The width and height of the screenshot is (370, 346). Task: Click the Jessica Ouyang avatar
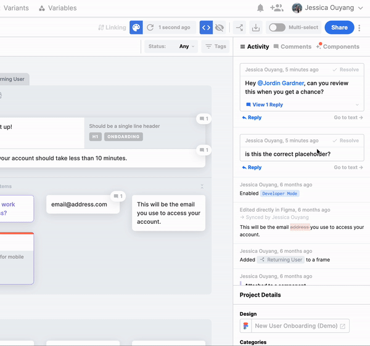[297, 8]
